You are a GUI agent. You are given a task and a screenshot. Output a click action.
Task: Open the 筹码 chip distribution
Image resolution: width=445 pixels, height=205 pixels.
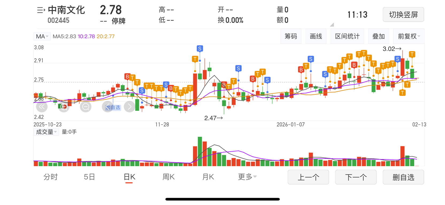pos(291,36)
